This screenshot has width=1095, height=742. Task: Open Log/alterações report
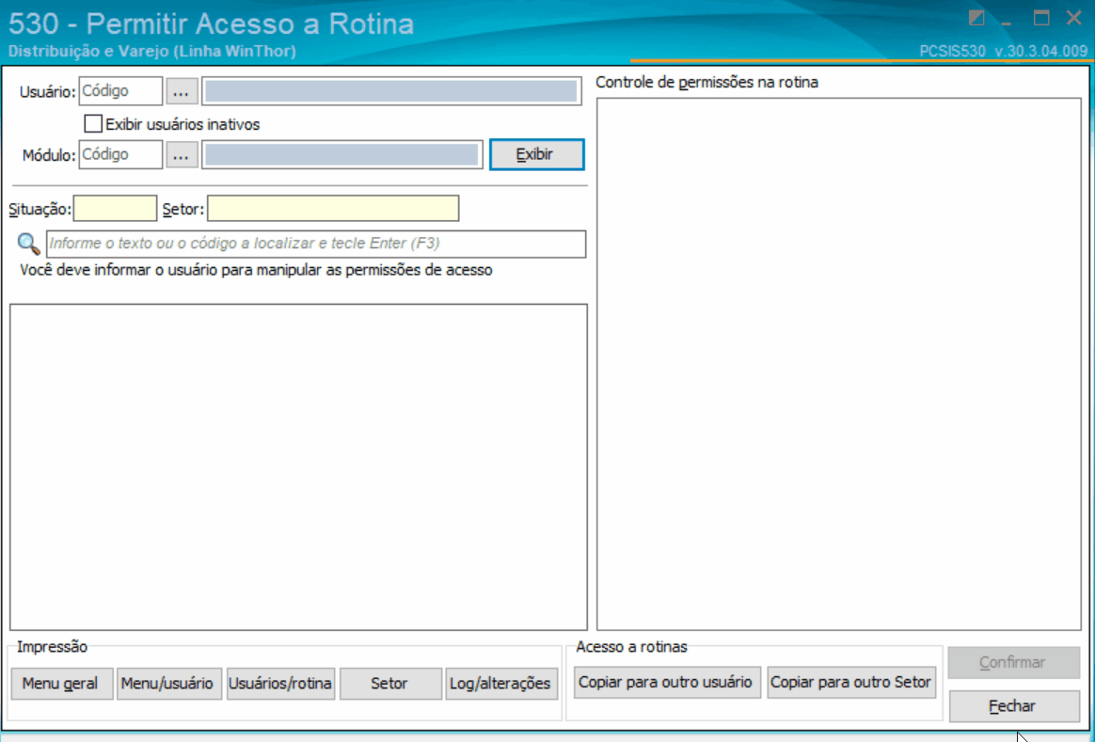[x=501, y=684]
